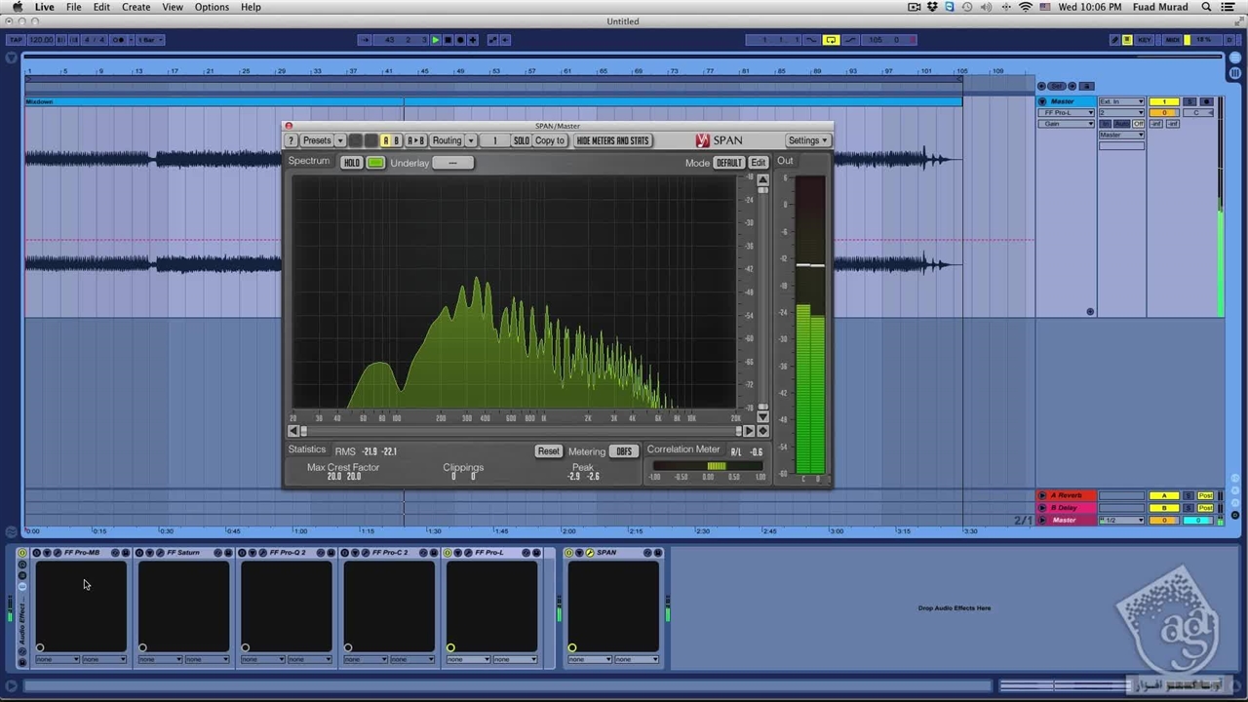Open the SPAN help question mark
This screenshot has width=1248, height=702.
291,140
